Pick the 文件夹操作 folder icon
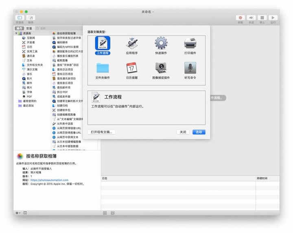 [x=103, y=68]
